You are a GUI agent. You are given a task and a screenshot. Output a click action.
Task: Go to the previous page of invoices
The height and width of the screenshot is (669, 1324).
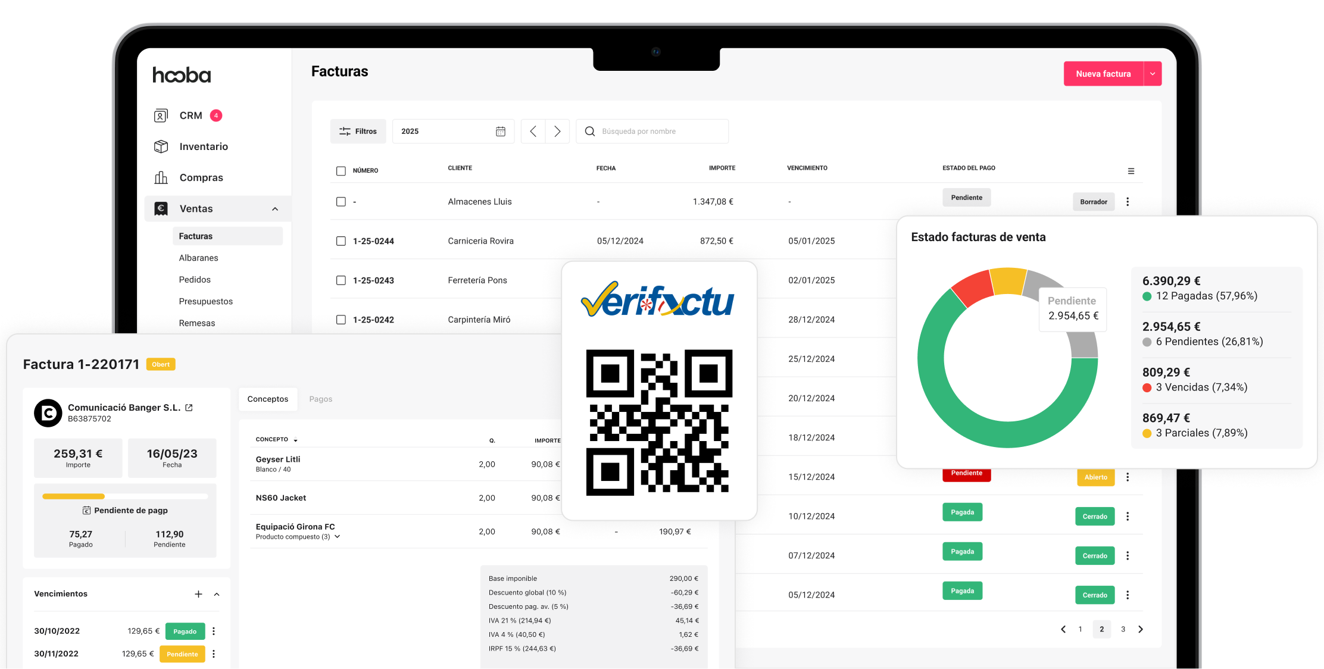click(x=1063, y=629)
